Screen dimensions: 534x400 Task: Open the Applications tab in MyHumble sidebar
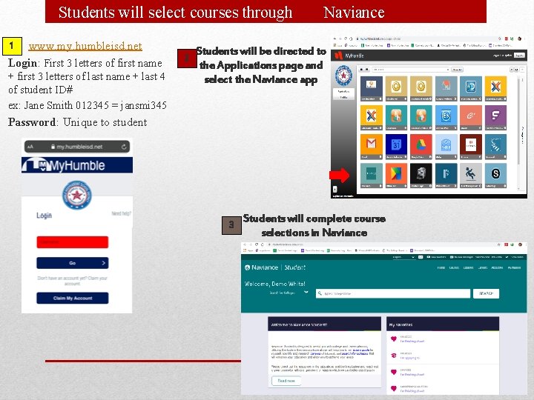click(x=343, y=92)
